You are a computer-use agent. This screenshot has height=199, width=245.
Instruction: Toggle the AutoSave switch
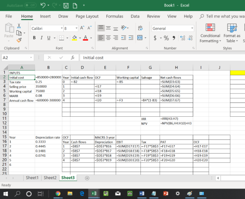[x=31, y=5]
